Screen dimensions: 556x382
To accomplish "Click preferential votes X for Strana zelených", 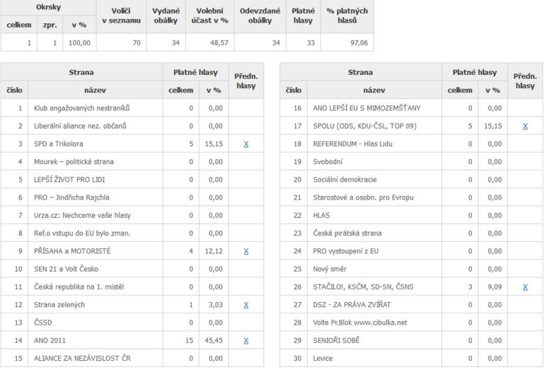I will tap(246, 305).
